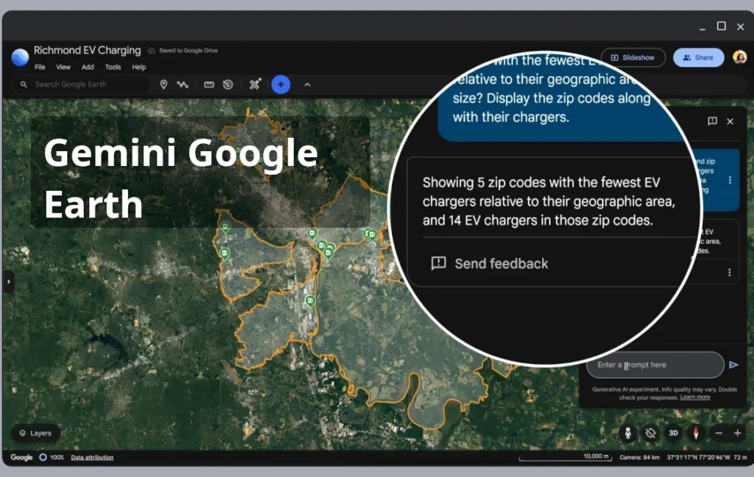
Task: Open options menu on the blue chat message
Action: point(730,181)
